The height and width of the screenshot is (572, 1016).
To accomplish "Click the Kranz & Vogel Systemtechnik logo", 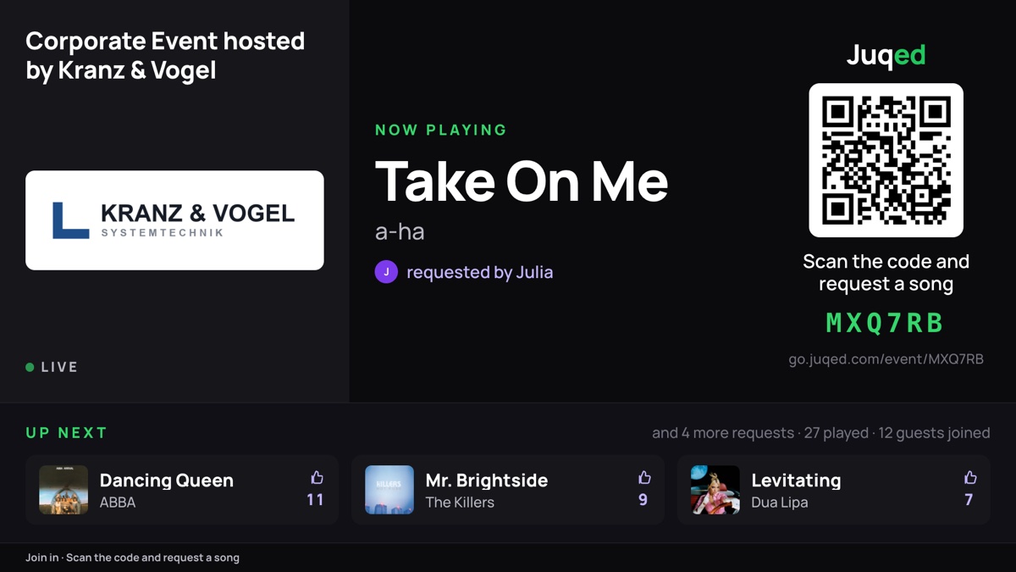I will 174,220.
